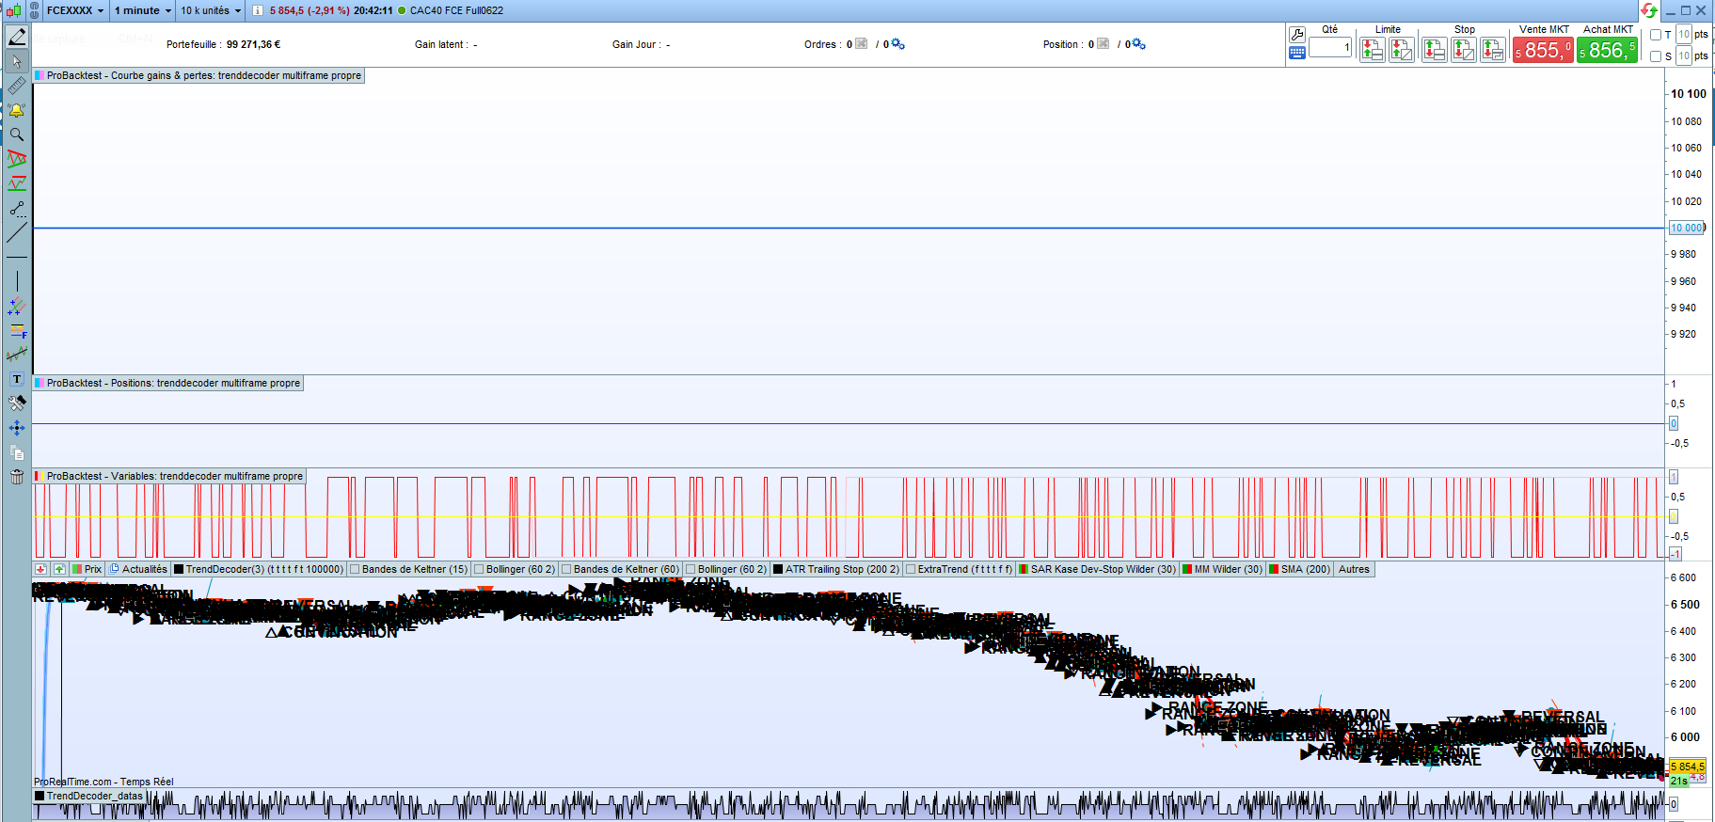Open the Ordres settings gear icon
Image resolution: width=1715 pixels, height=822 pixels.
click(x=898, y=44)
